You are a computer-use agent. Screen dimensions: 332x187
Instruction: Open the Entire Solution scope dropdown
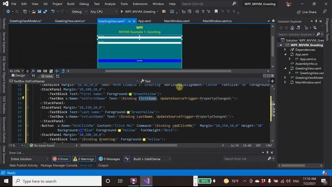(x=29, y=159)
